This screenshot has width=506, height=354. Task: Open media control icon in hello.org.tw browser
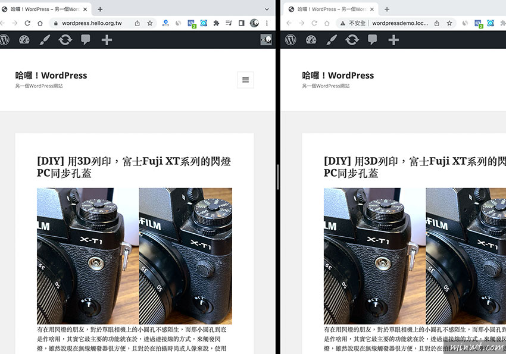[x=229, y=23]
